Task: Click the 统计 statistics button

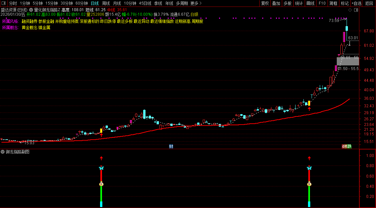Action: click(299, 3)
